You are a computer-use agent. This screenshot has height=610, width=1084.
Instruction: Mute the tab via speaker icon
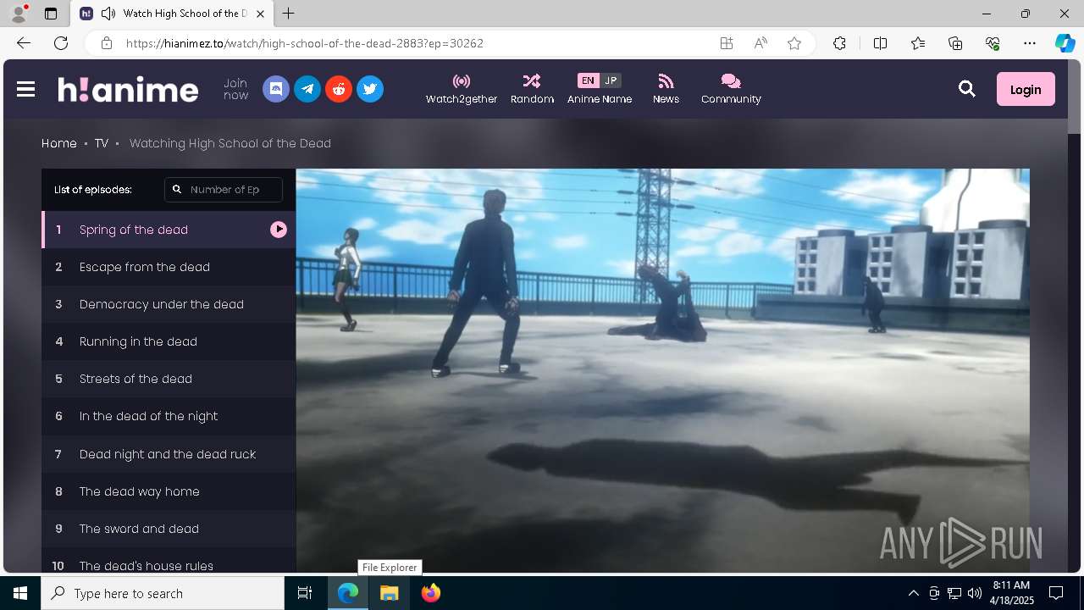pos(108,14)
